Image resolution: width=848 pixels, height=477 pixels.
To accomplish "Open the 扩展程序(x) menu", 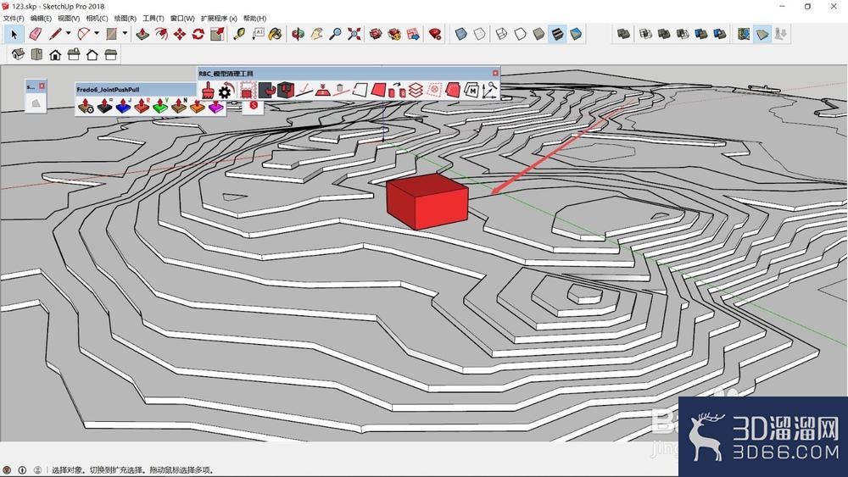I will [x=219, y=19].
